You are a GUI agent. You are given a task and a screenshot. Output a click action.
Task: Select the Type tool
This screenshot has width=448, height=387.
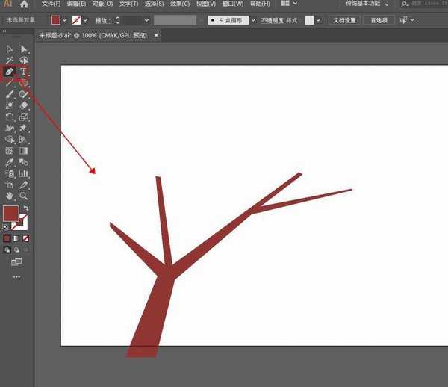pos(23,72)
